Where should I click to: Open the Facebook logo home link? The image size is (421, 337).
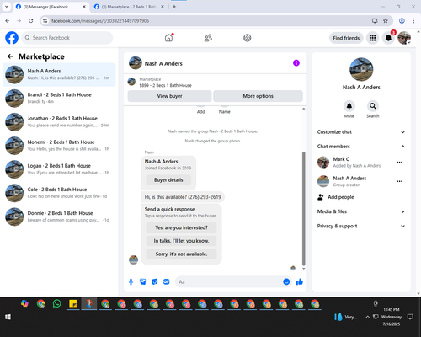[x=12, y=38]
